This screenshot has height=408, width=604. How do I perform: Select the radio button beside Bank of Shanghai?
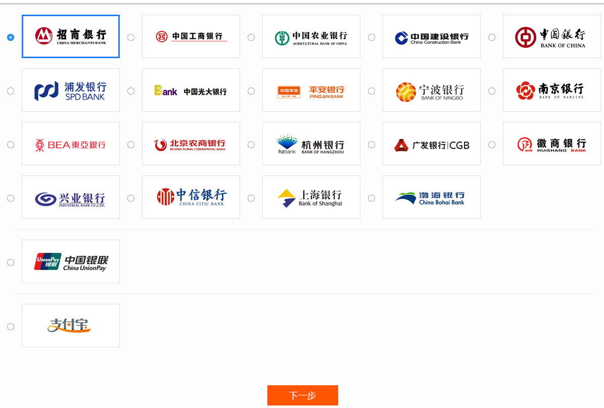click(x=251, y=198)
